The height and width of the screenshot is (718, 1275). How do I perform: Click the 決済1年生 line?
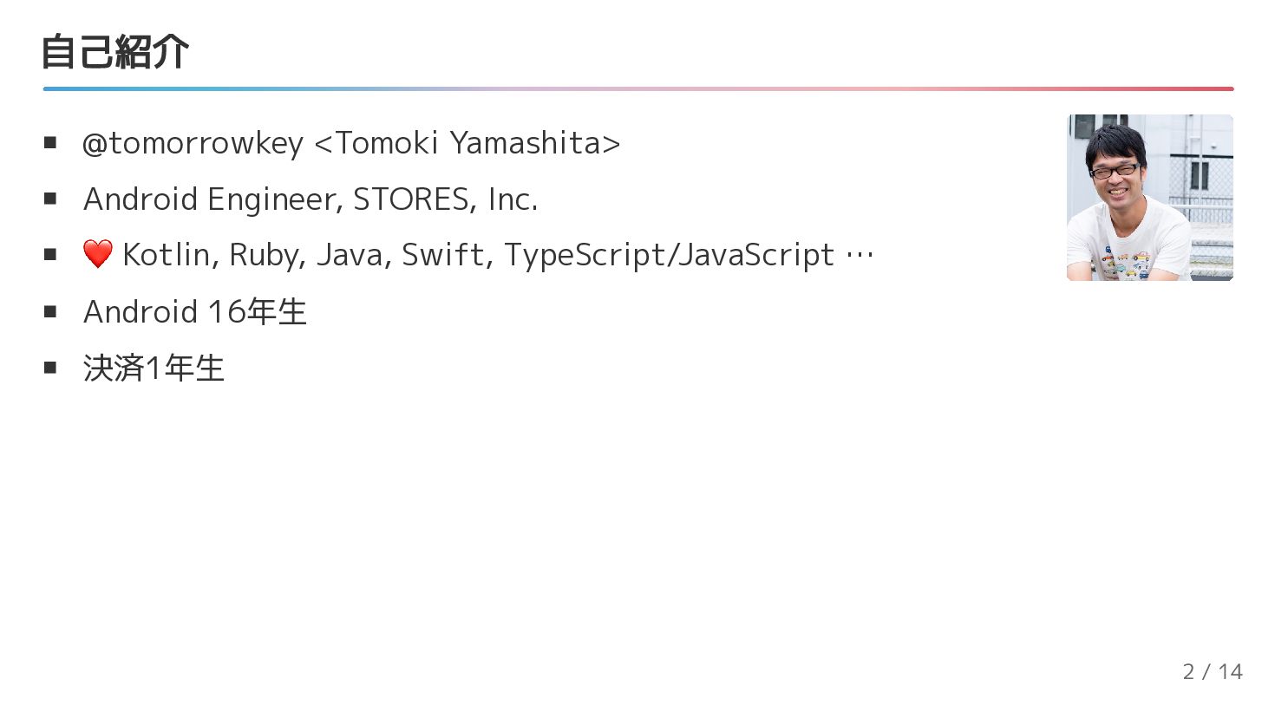pyautogui.click(x=154, y=368)
